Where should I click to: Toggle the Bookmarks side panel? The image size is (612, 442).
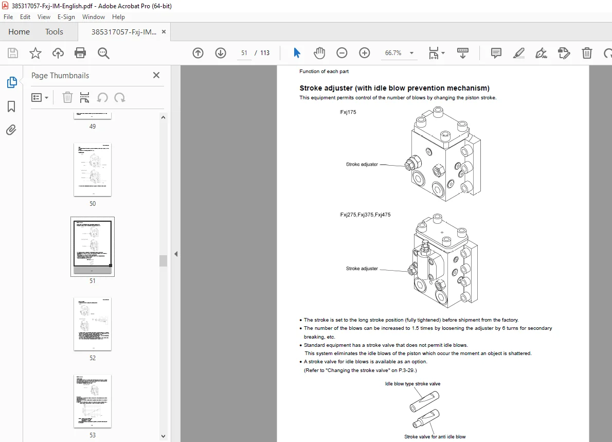(x=11, y=106)
